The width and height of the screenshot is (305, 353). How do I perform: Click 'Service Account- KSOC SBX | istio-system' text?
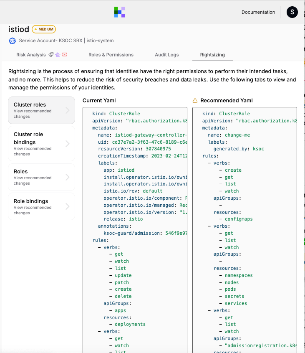[x=66, y=41]
